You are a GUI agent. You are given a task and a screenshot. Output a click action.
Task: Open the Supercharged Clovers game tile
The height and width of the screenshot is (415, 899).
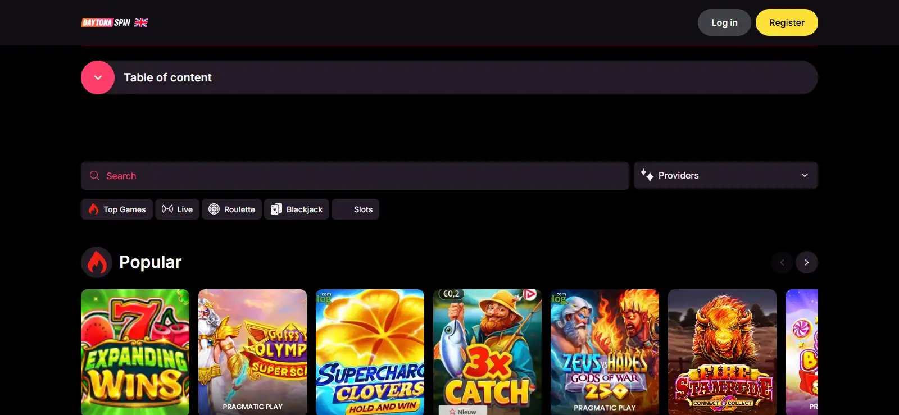tap(370, 352)
